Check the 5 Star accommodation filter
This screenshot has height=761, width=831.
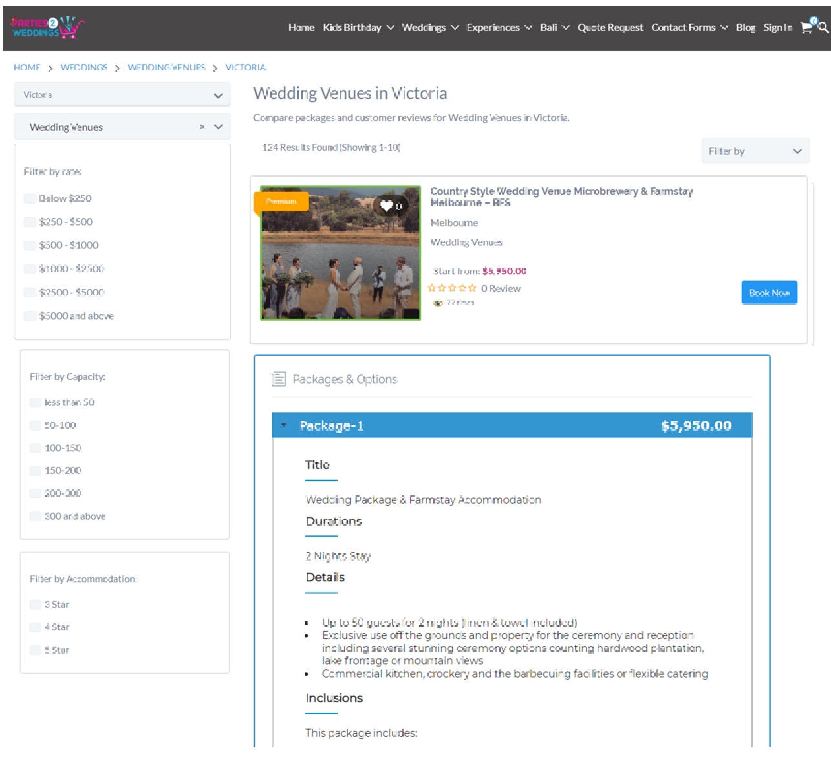(36, 650)
